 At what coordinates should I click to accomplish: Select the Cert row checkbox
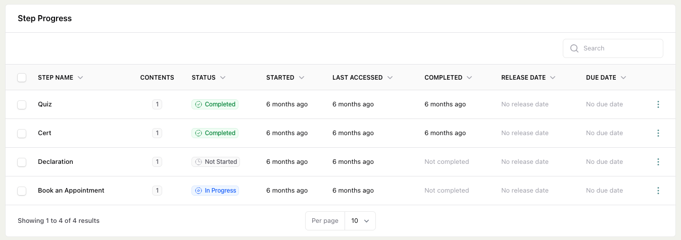click(x=22, y=133)
